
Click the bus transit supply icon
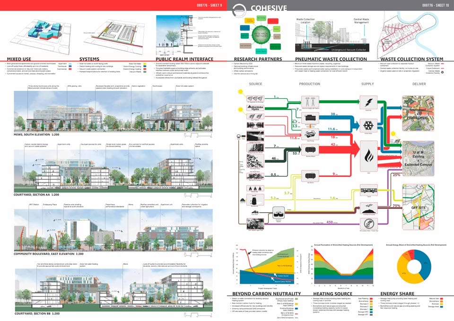pyautogui.click(x=368, y=190)
